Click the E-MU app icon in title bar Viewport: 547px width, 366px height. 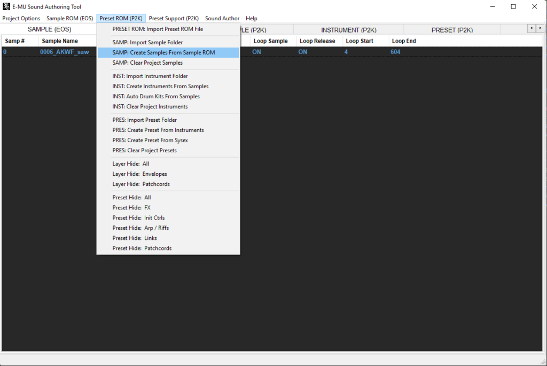[6, 6]
